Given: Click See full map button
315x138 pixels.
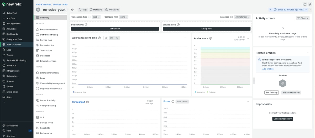Looking at the screenshot, I should [271, 92].
